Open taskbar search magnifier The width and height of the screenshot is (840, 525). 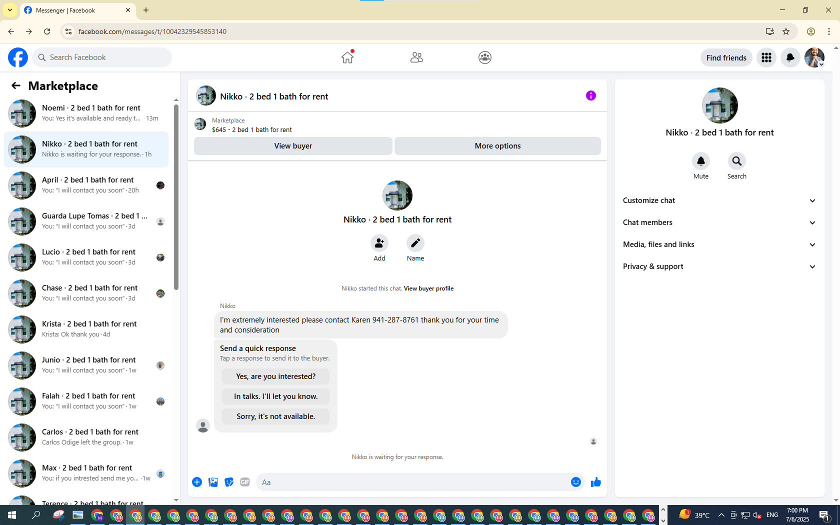point(36,515)
